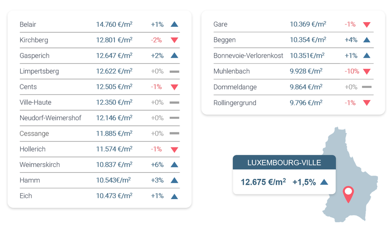Click the up arrow next to +1,5%
Viewport: 392px width, 230px height.
(324, 182)
